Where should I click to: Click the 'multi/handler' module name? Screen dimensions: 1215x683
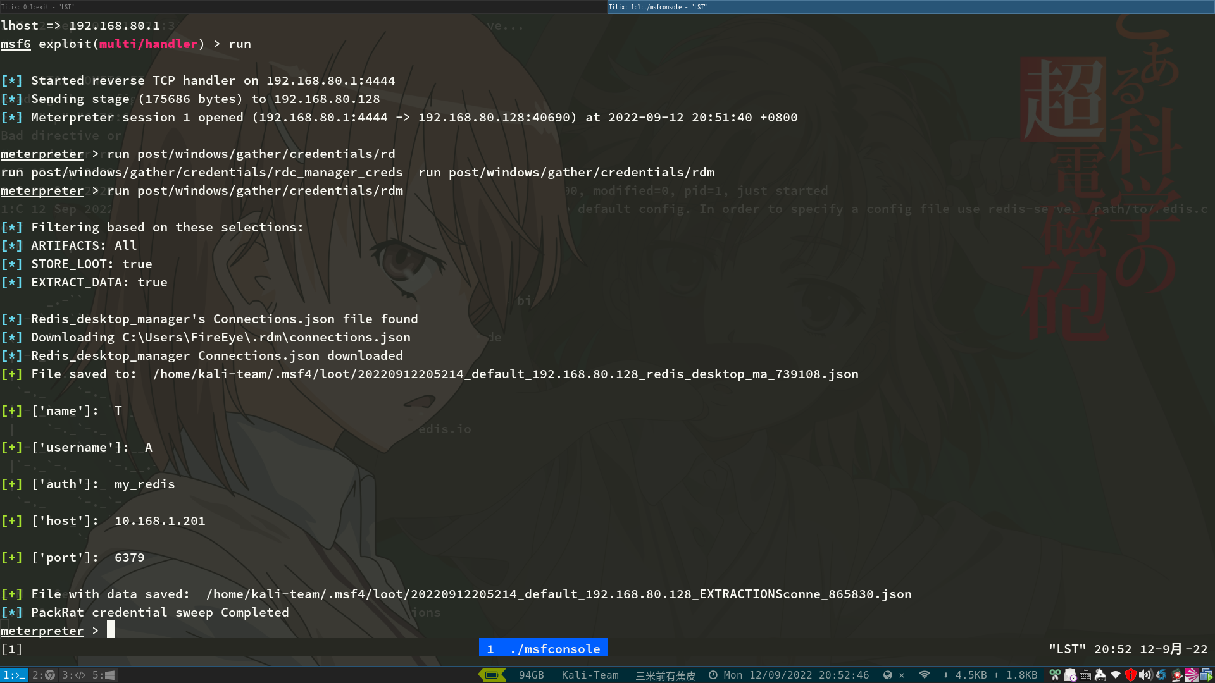(148, 44)
